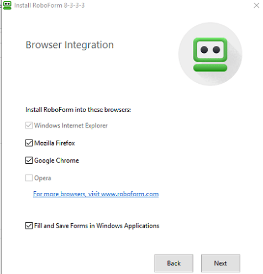Viewport: 263px width, 274px height.
Task: Open the www.roboform.com more browsers link
Action: coord(96,194)
